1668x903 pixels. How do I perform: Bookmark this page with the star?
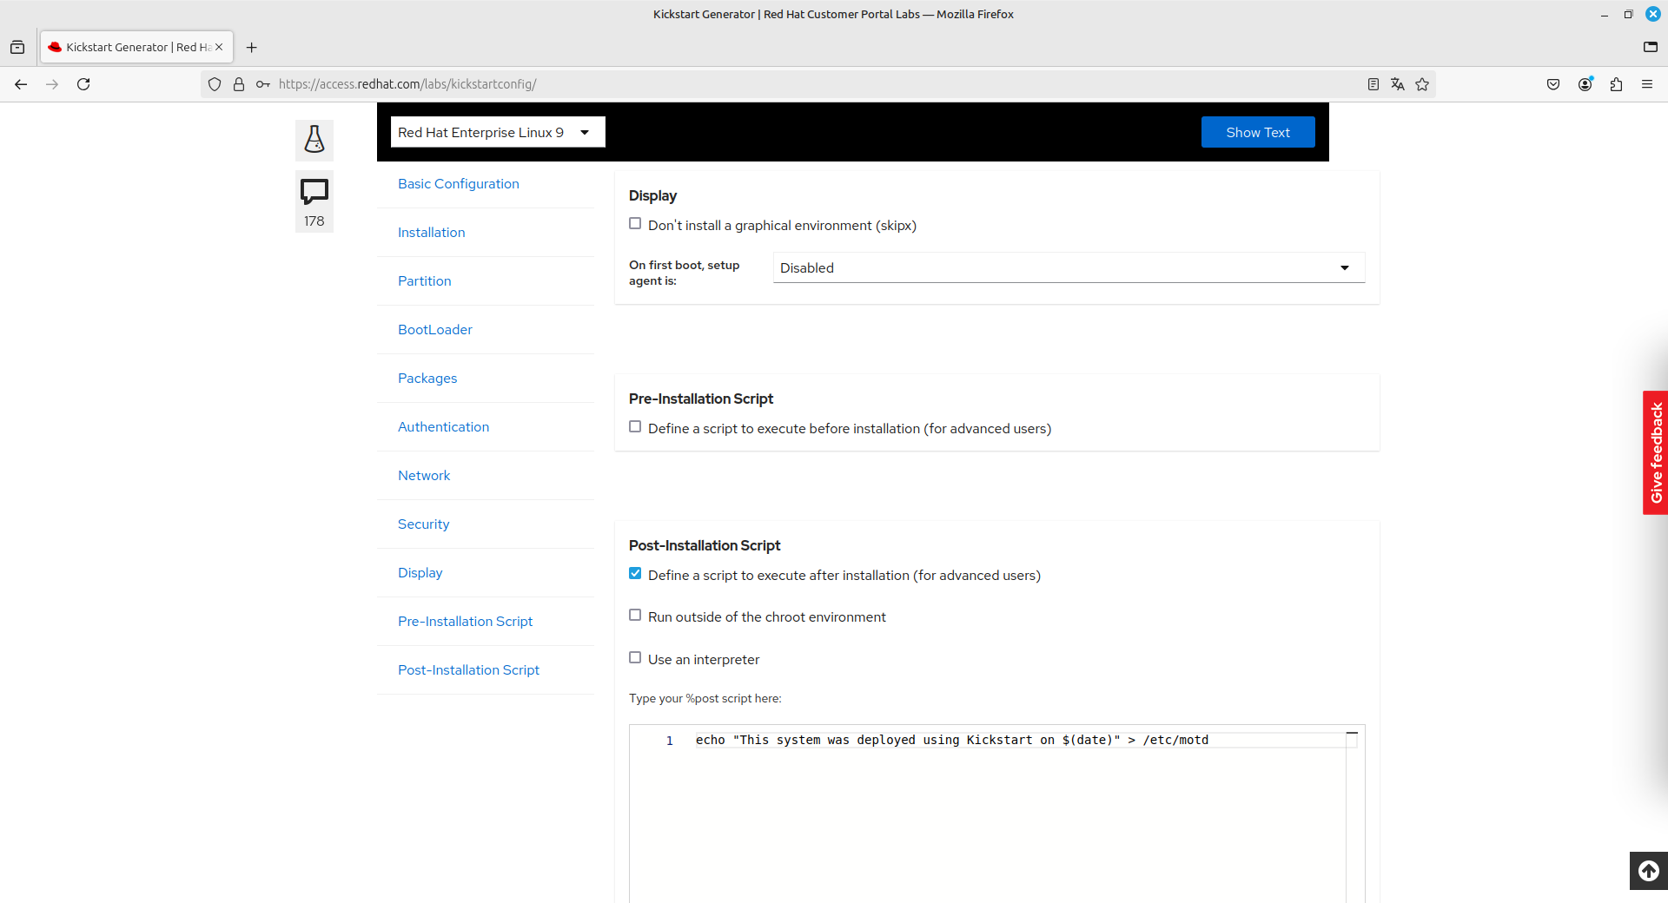1422,84
